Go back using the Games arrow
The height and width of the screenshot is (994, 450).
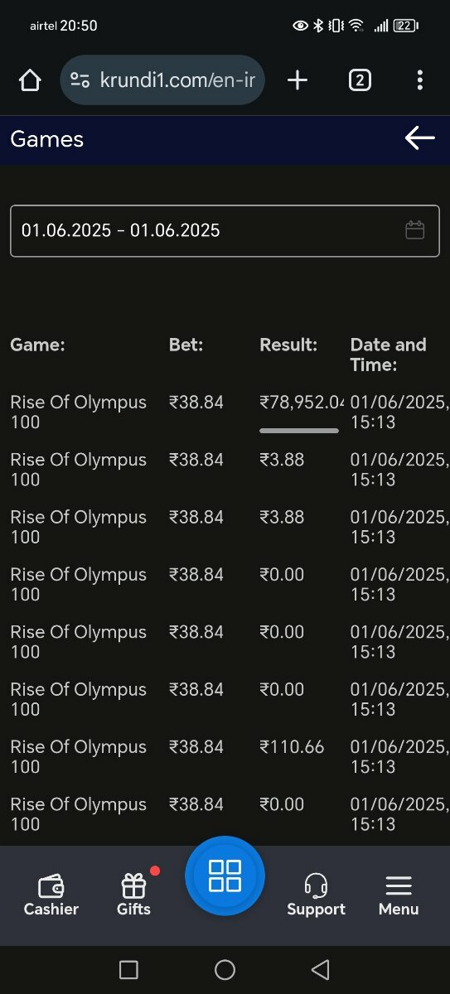pyautogui.click(x=419, y=138)
